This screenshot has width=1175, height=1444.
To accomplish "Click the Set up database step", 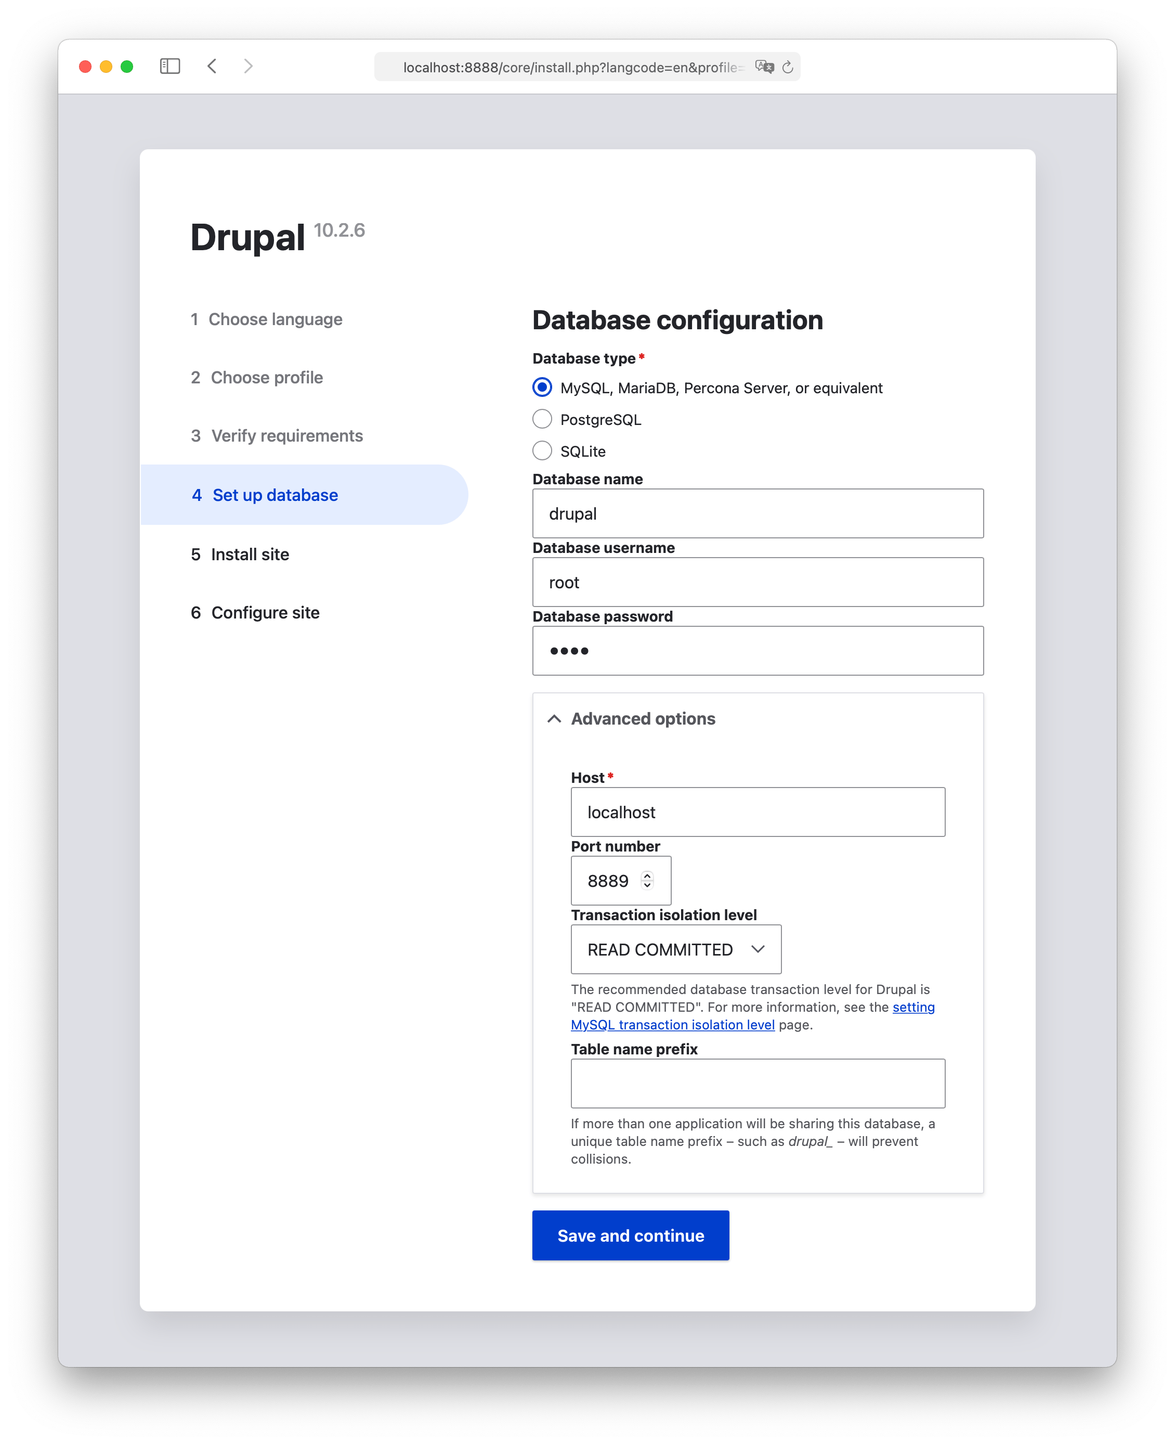I will coord(275,495).
